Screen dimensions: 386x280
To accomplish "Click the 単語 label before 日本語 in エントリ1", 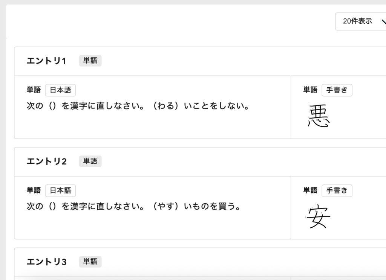I will [x=34, y=90].
